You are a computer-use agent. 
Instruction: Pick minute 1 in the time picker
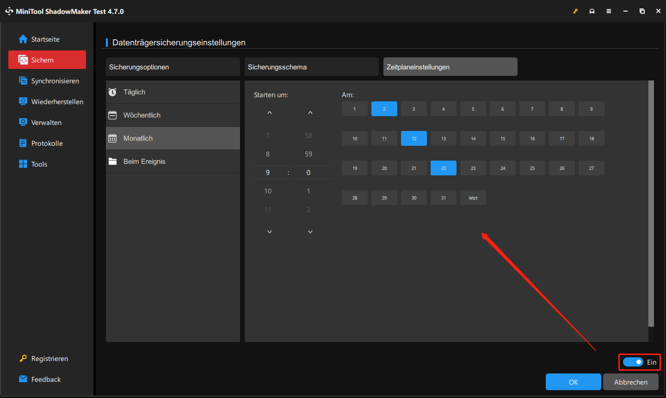click(x=308, y=191)
